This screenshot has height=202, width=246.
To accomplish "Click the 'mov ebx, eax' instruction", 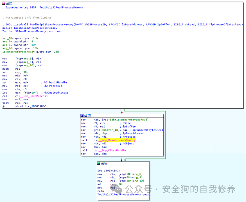I will [94, 147].
